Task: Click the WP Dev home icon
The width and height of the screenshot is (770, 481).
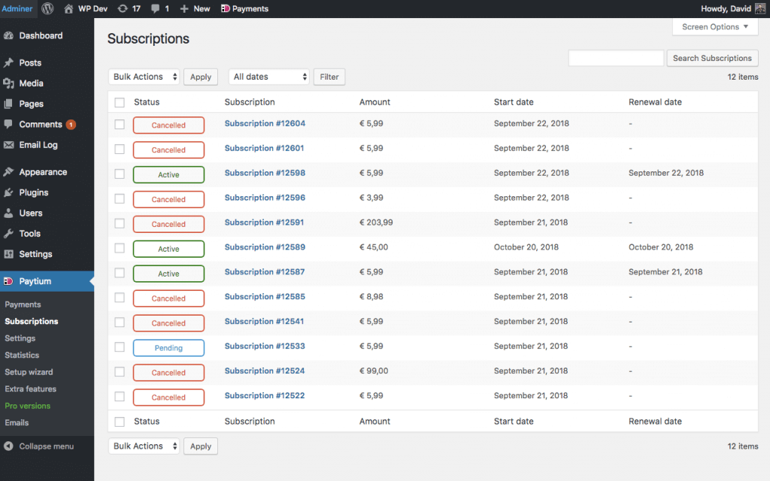Action: tap(69, 8)
